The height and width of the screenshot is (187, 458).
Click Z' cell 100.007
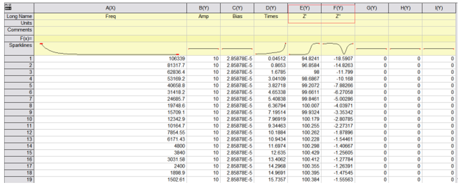pyautogui.click(x=305, y=105)
